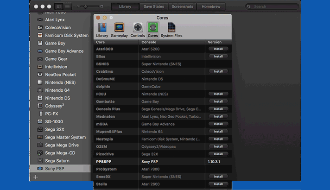
Task: Click the SG-1000 console icon
Action: (x=40, y=121)
